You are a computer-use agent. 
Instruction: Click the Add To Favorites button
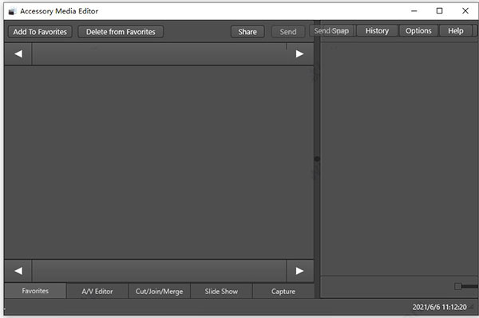pos(40,32)
